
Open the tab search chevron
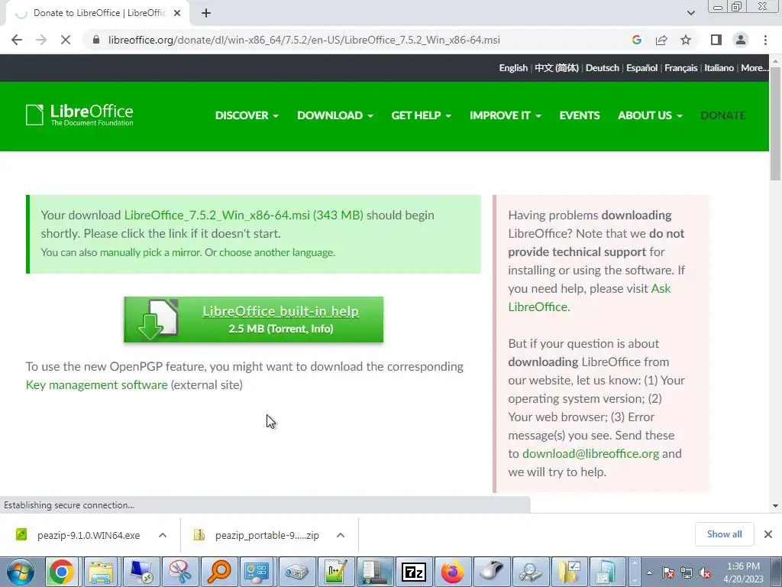click(690, 13)
